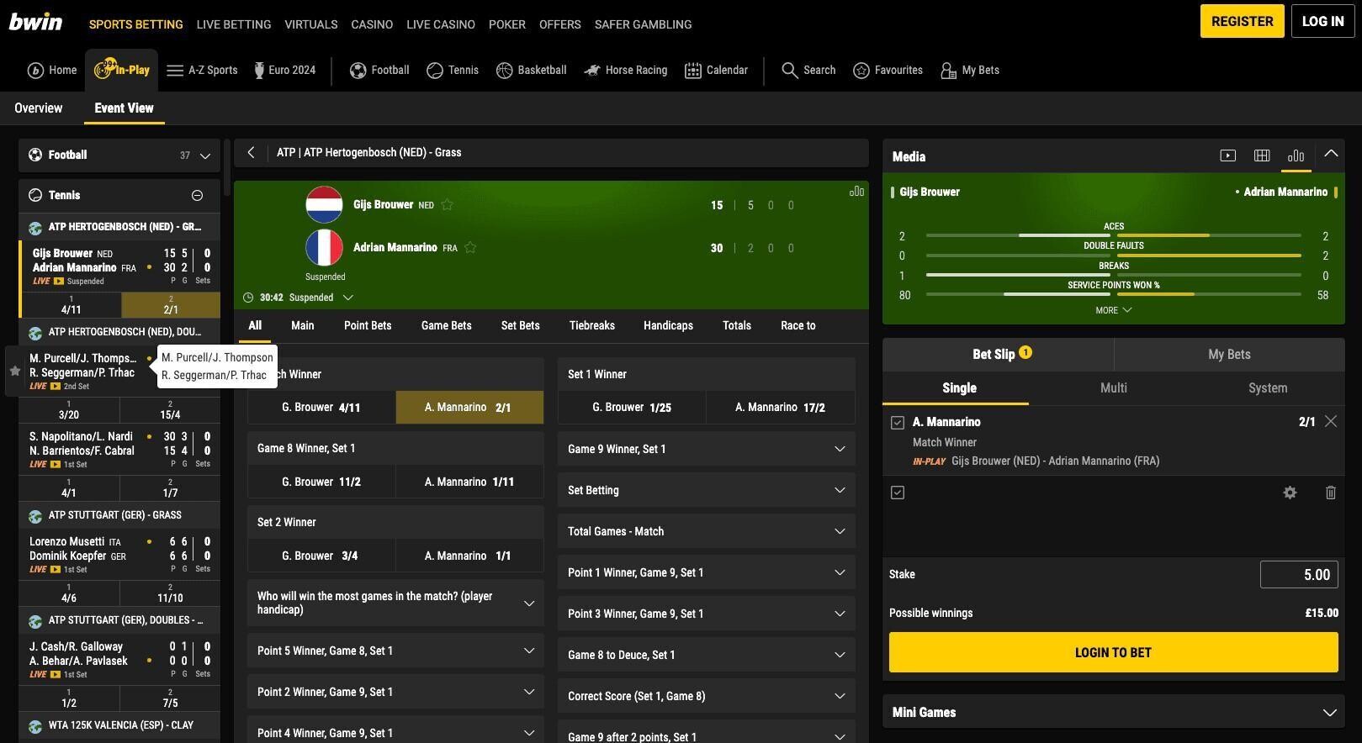Open bet slip settings gear
Screen dimensions: 1362x743
(x=1290, y=493)
